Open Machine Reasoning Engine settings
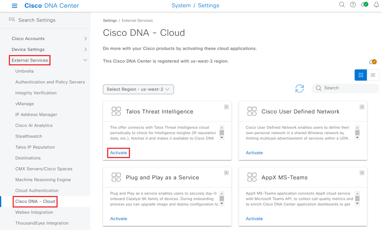 tap(43, 180)
